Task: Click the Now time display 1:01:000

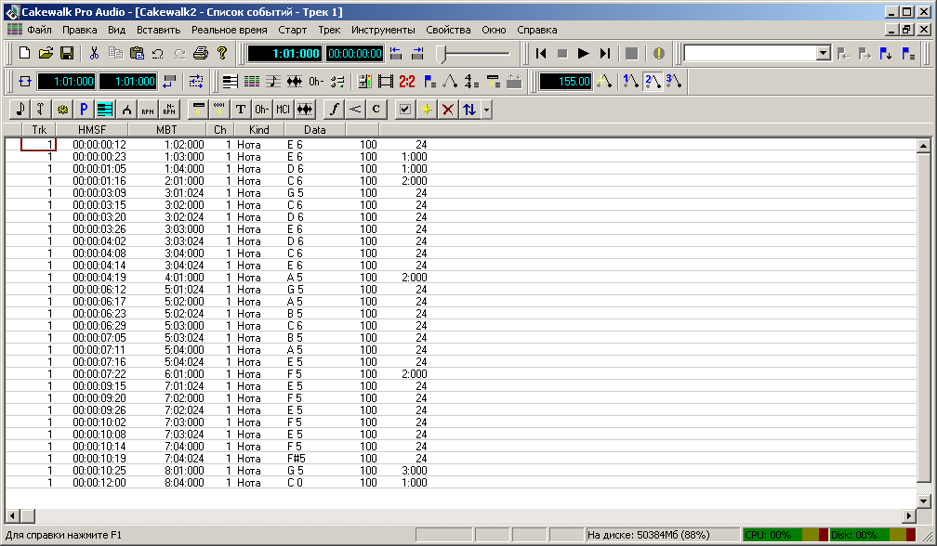Action: (x=285, y=54)
